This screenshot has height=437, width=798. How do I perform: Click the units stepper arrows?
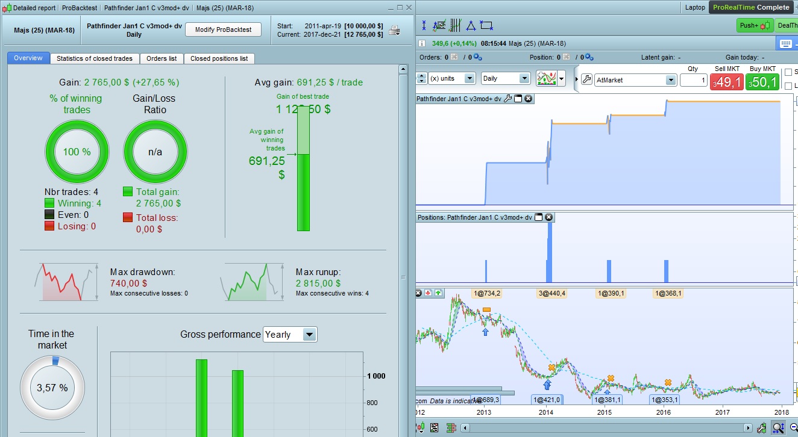421,79
